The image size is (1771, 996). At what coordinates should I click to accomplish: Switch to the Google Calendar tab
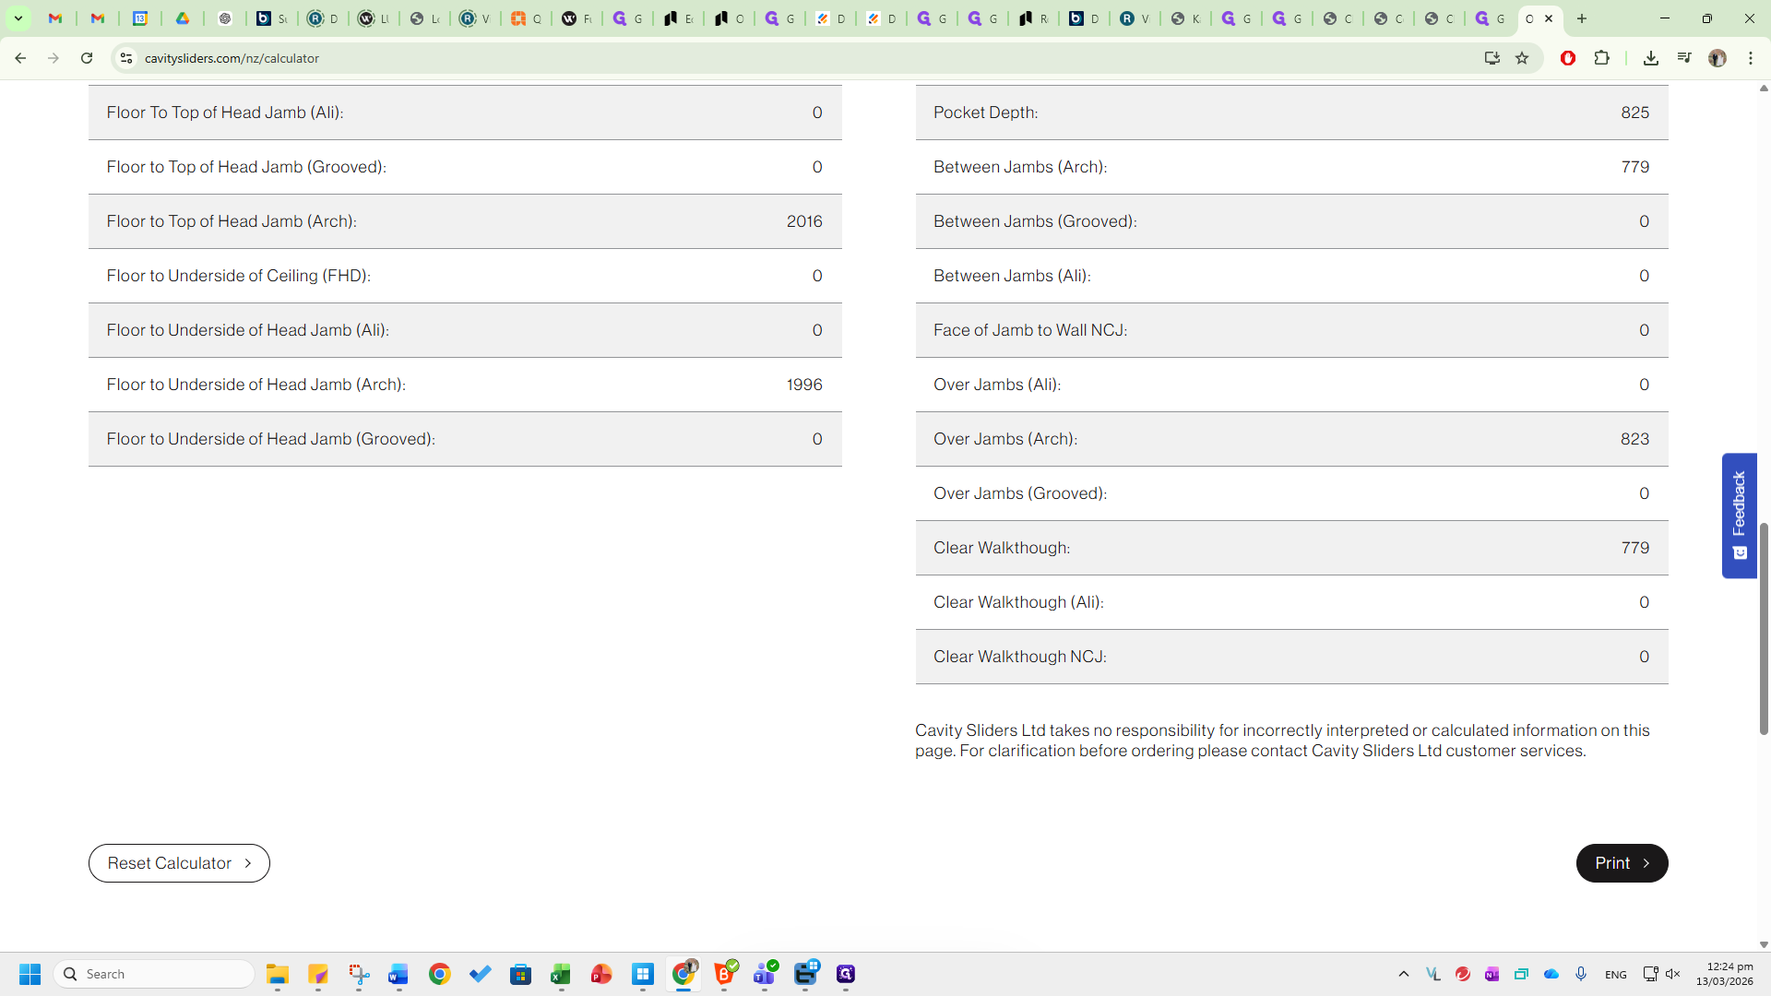click(140, 18)
